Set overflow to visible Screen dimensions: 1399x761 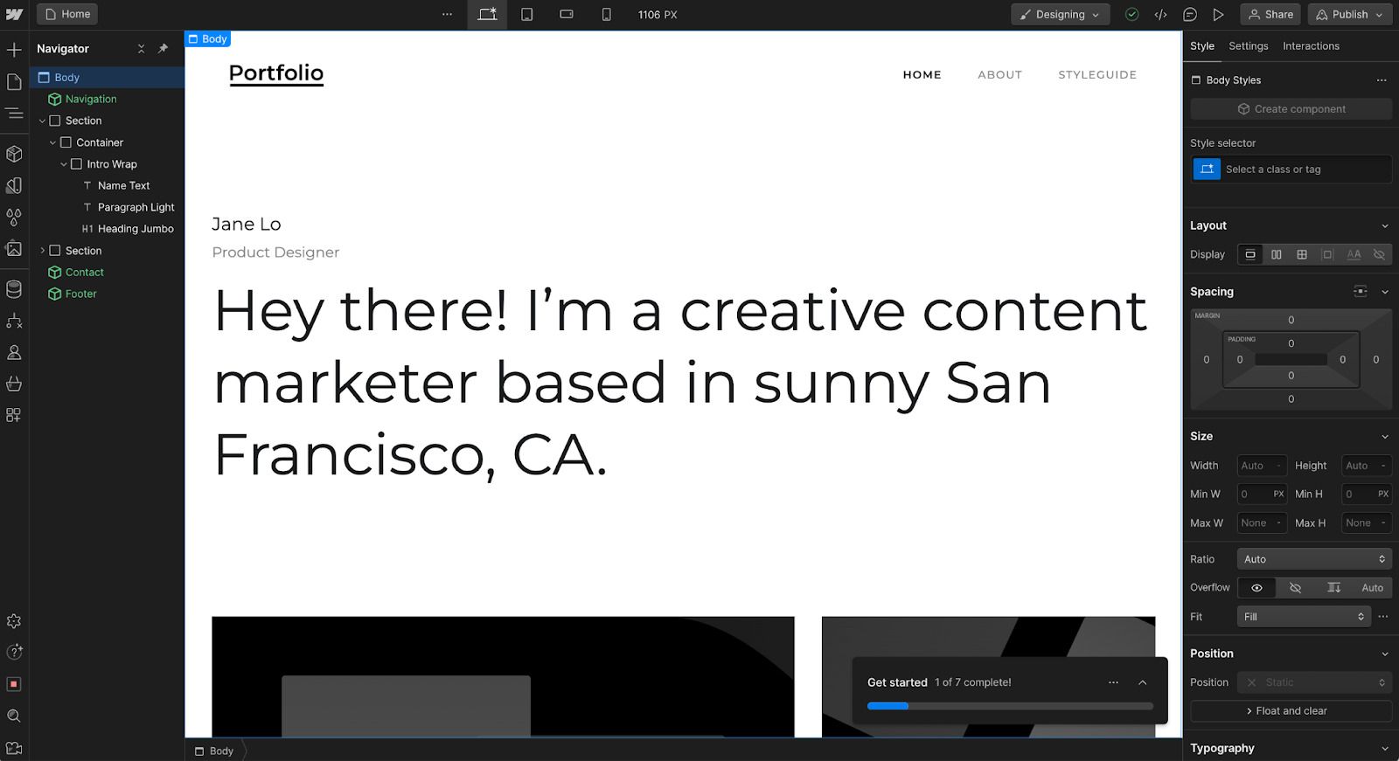point(1256,588)
